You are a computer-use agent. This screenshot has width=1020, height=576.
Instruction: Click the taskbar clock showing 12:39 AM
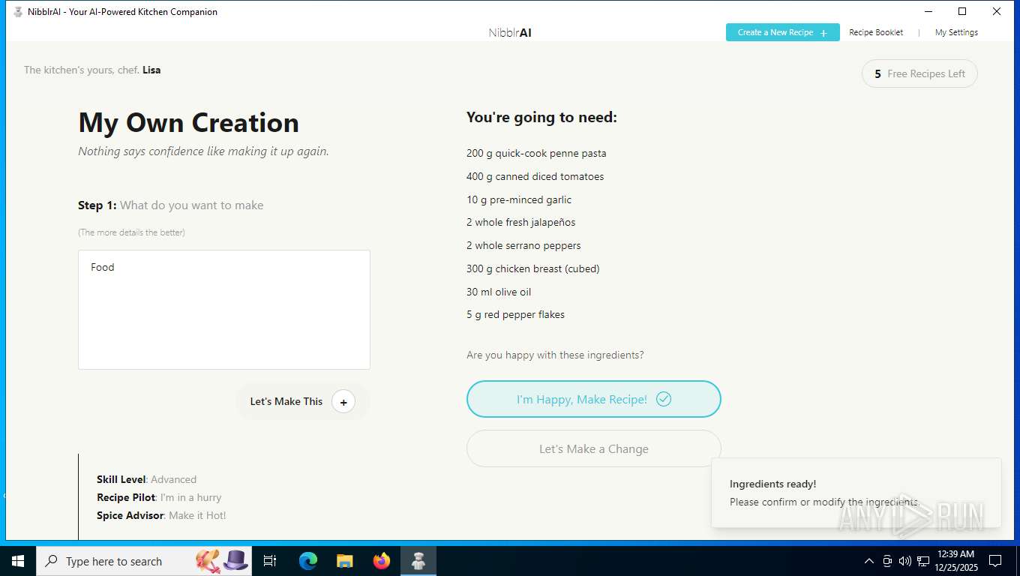point(955,561)
